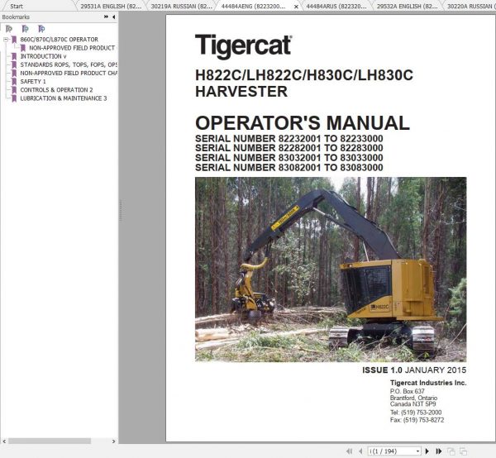Click the previous view icon in bottom bar
Image resolution: width=496 pixels, height=458 pixels.
pyautogui.click(x=451, y=451)
